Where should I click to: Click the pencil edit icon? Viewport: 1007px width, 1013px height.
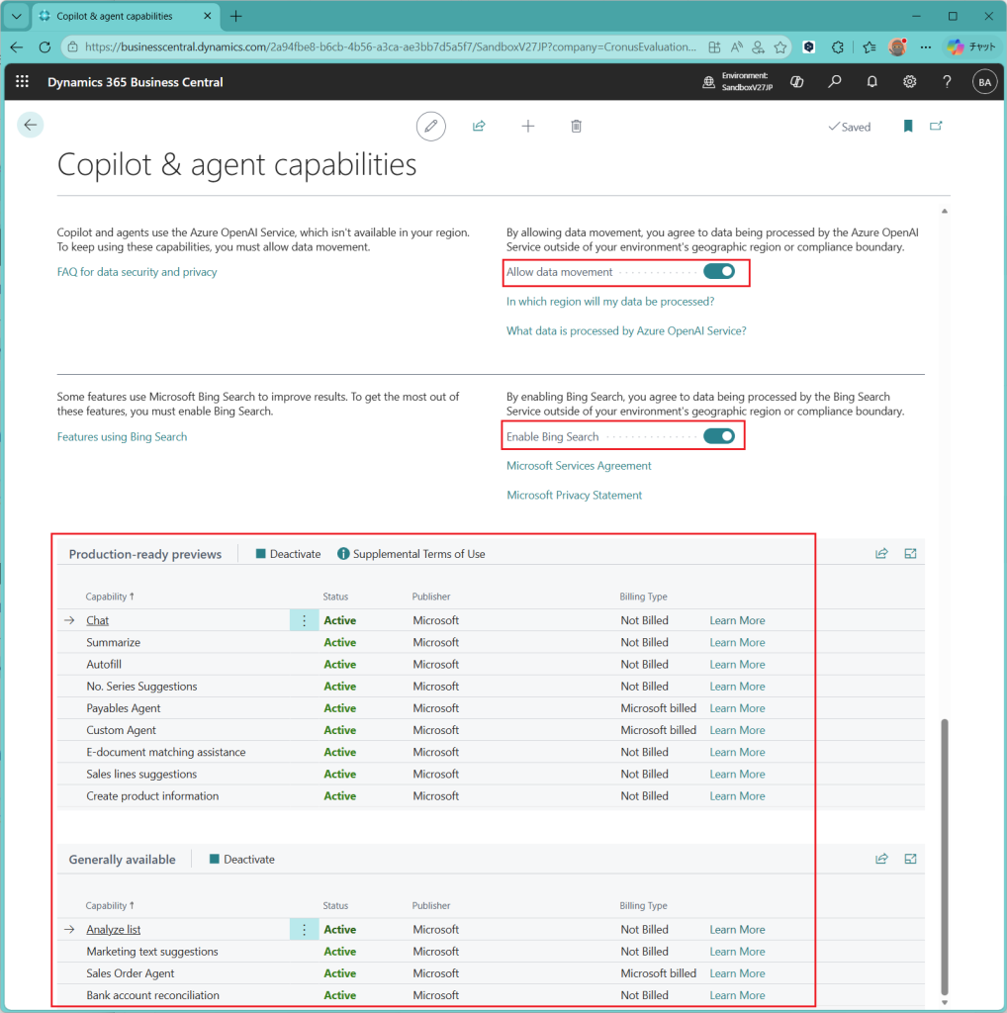tap(430, 127)
